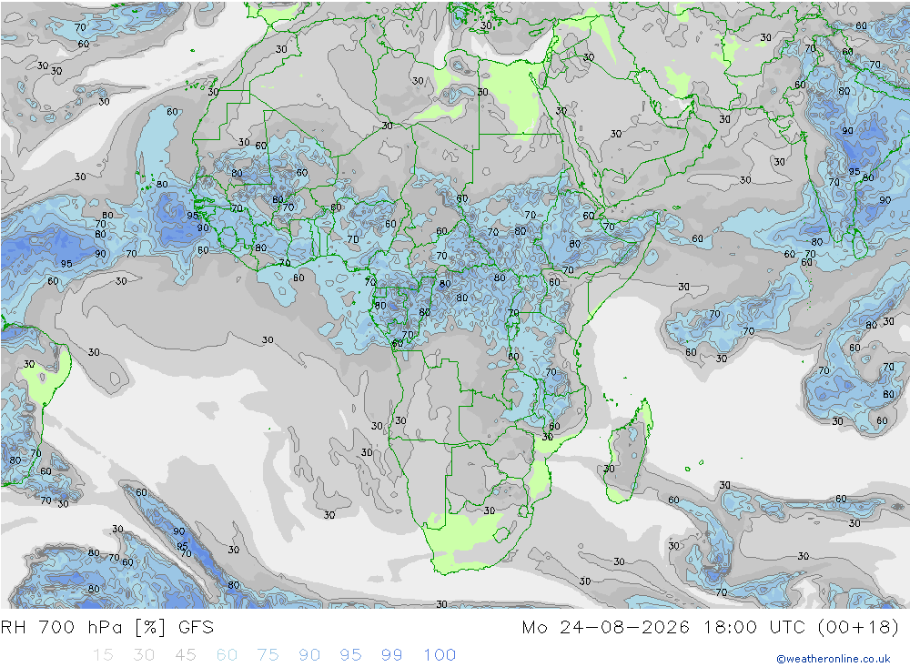Select legend value 99 in color scale
This screenshot has width=910, height=667.
(391, 655)
